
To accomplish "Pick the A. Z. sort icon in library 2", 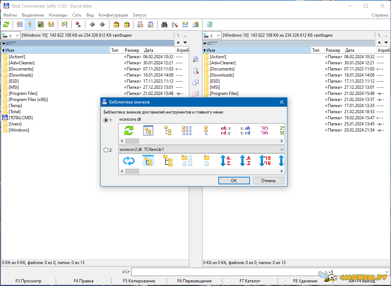I will [226, 161].
